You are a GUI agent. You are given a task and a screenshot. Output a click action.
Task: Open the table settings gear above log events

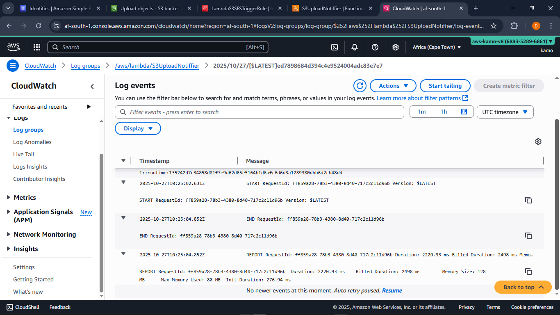tap(538, 141)
